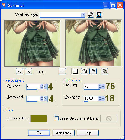Click in the Dekking value field

point(91,87)
